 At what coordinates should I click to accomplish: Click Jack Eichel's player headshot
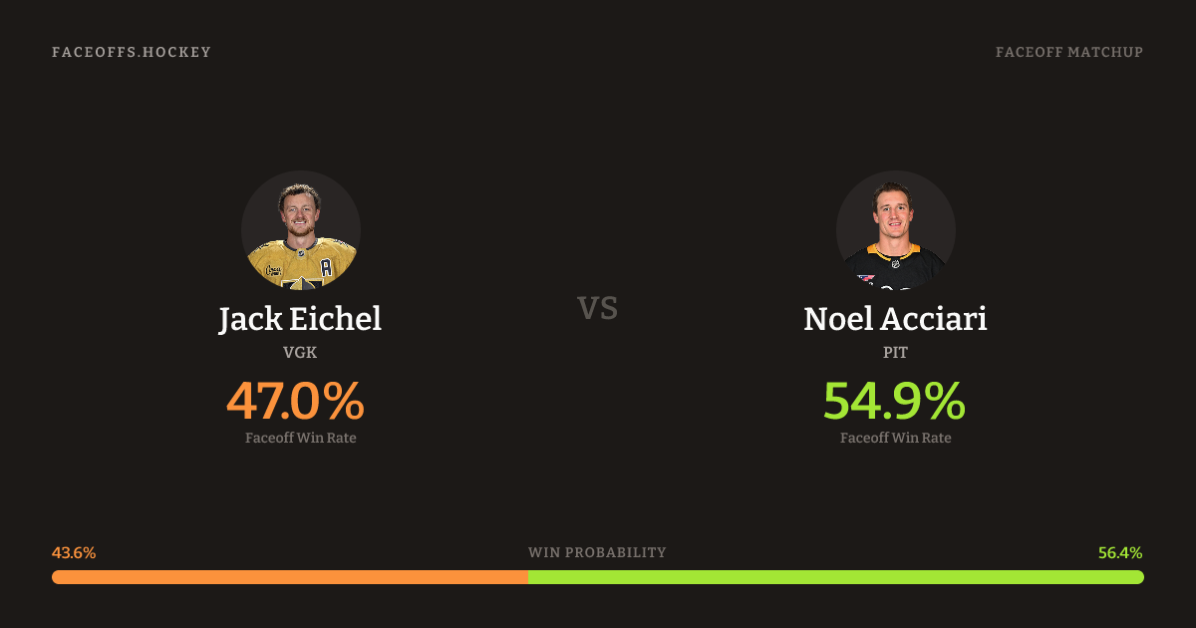pyautogui.click(x=300, y=229)
